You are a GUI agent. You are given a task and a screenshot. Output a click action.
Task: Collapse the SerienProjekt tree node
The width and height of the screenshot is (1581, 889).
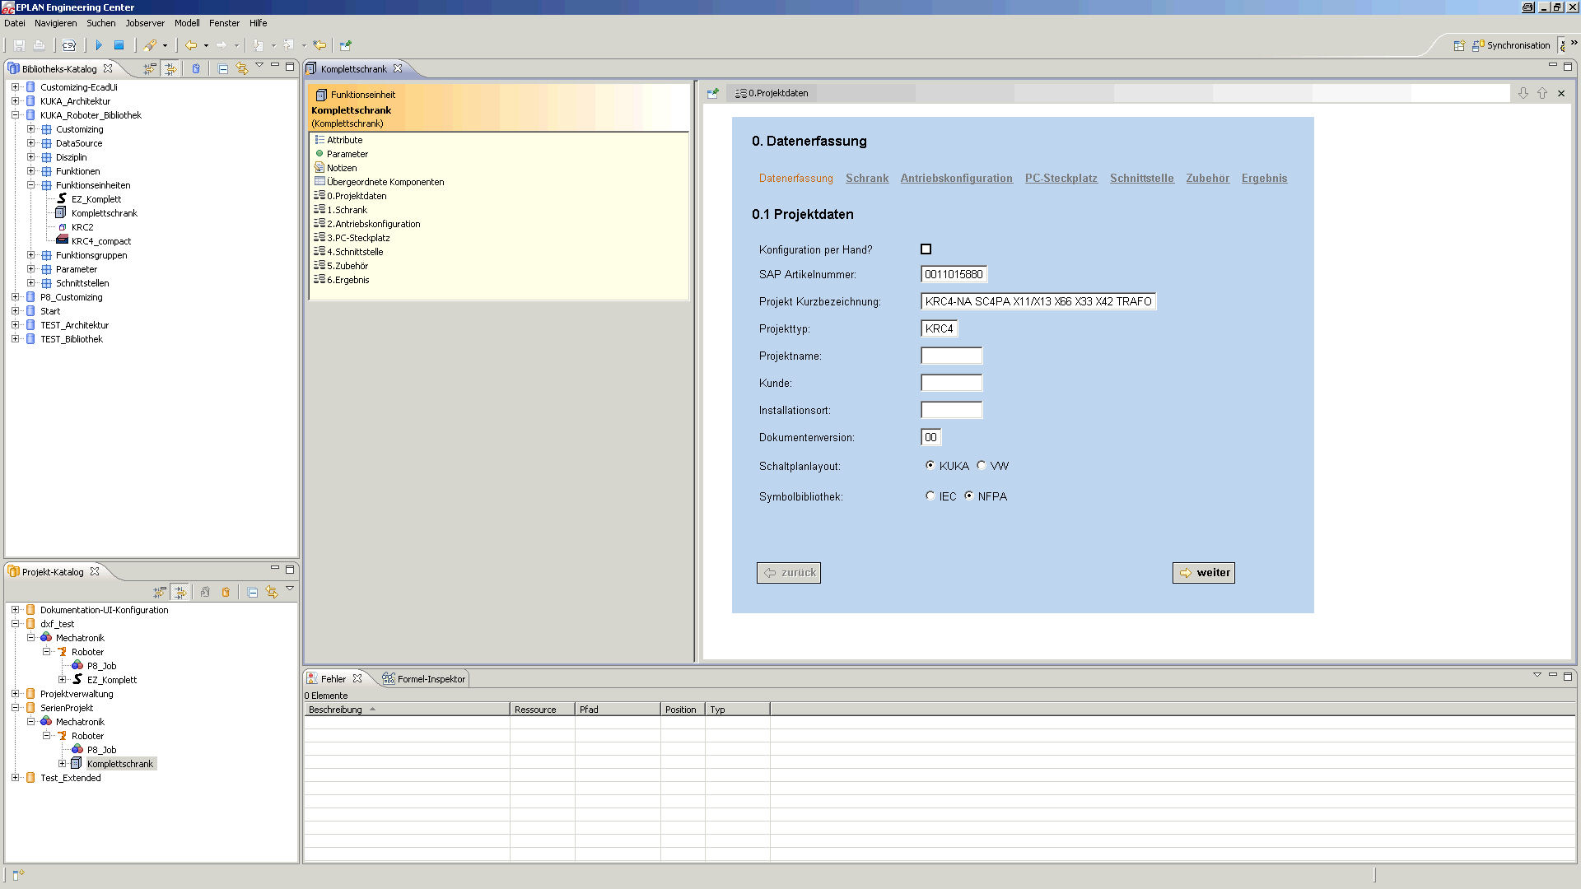16,708
